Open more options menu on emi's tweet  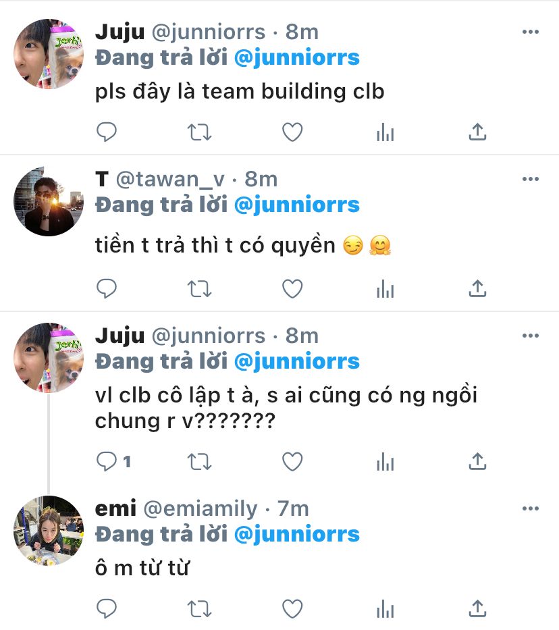pos(531,508)
